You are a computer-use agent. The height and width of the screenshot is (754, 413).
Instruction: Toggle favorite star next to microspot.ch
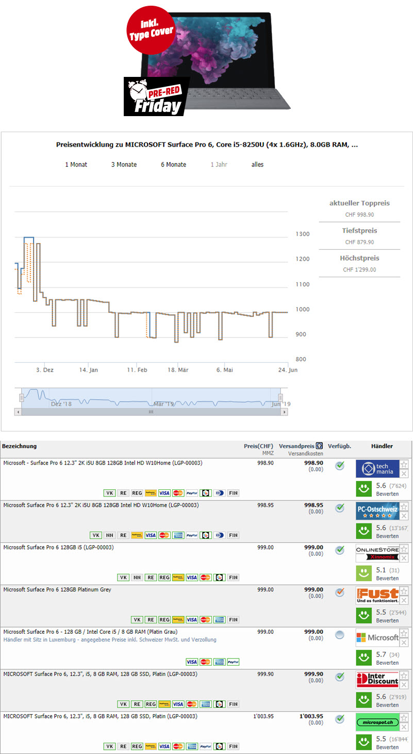tap(404, 718)
